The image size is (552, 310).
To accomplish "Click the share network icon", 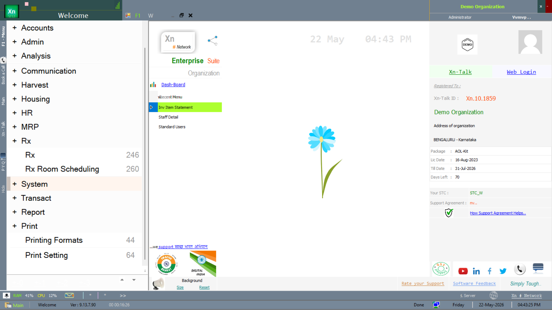I will 213,41.
